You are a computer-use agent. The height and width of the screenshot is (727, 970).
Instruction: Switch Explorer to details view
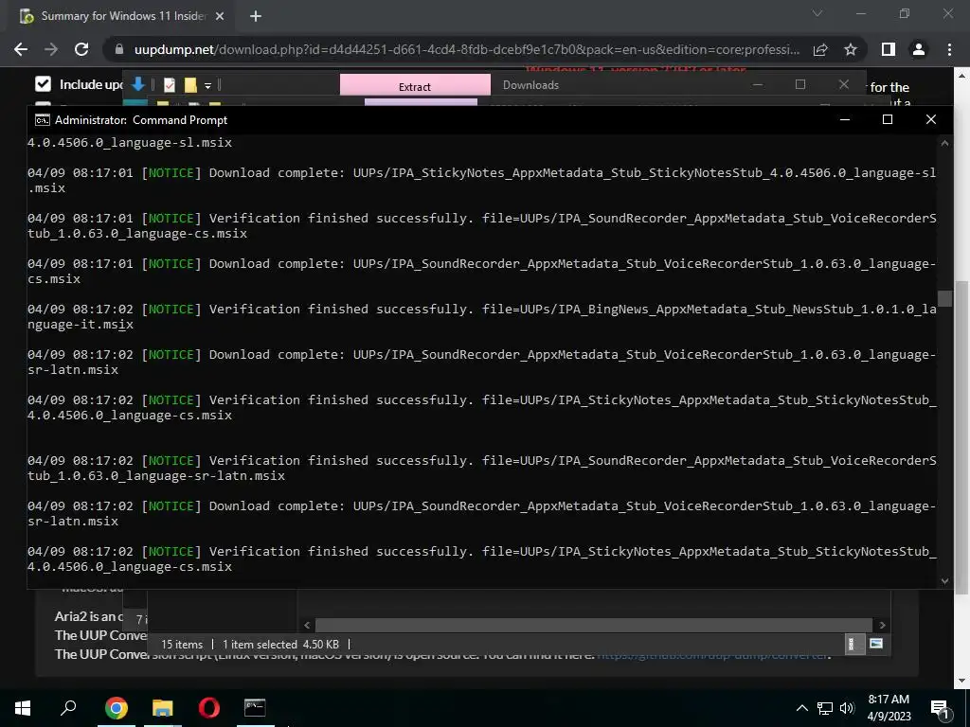click(x=853, y=644)
